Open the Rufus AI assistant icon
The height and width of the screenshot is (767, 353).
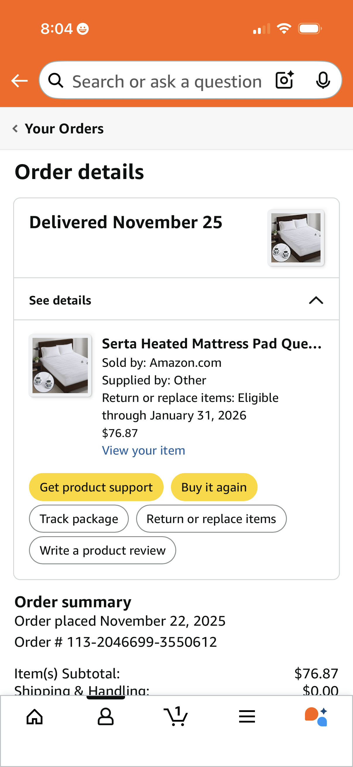(316, 716)
